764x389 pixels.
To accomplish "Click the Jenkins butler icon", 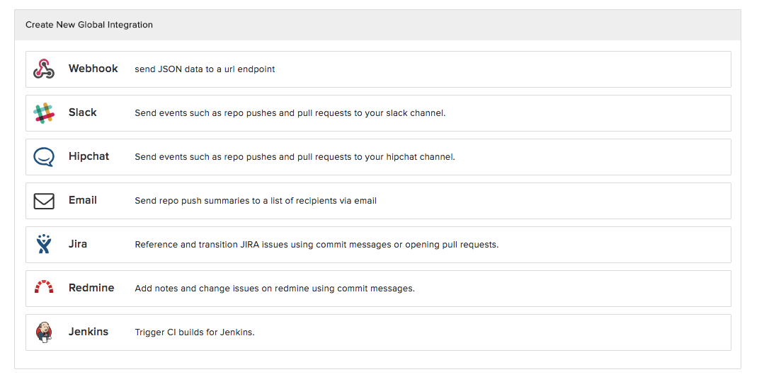I will click(x=44, y=332).
